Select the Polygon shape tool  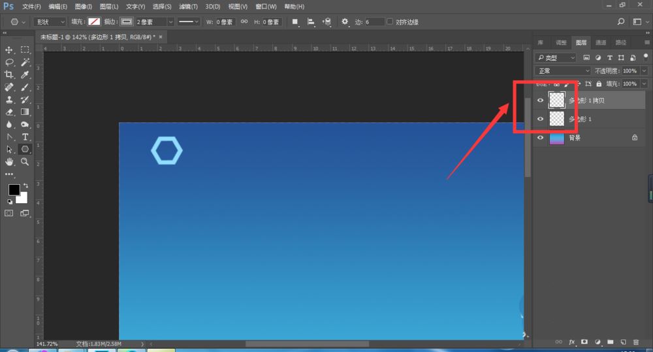click(25, 149)
